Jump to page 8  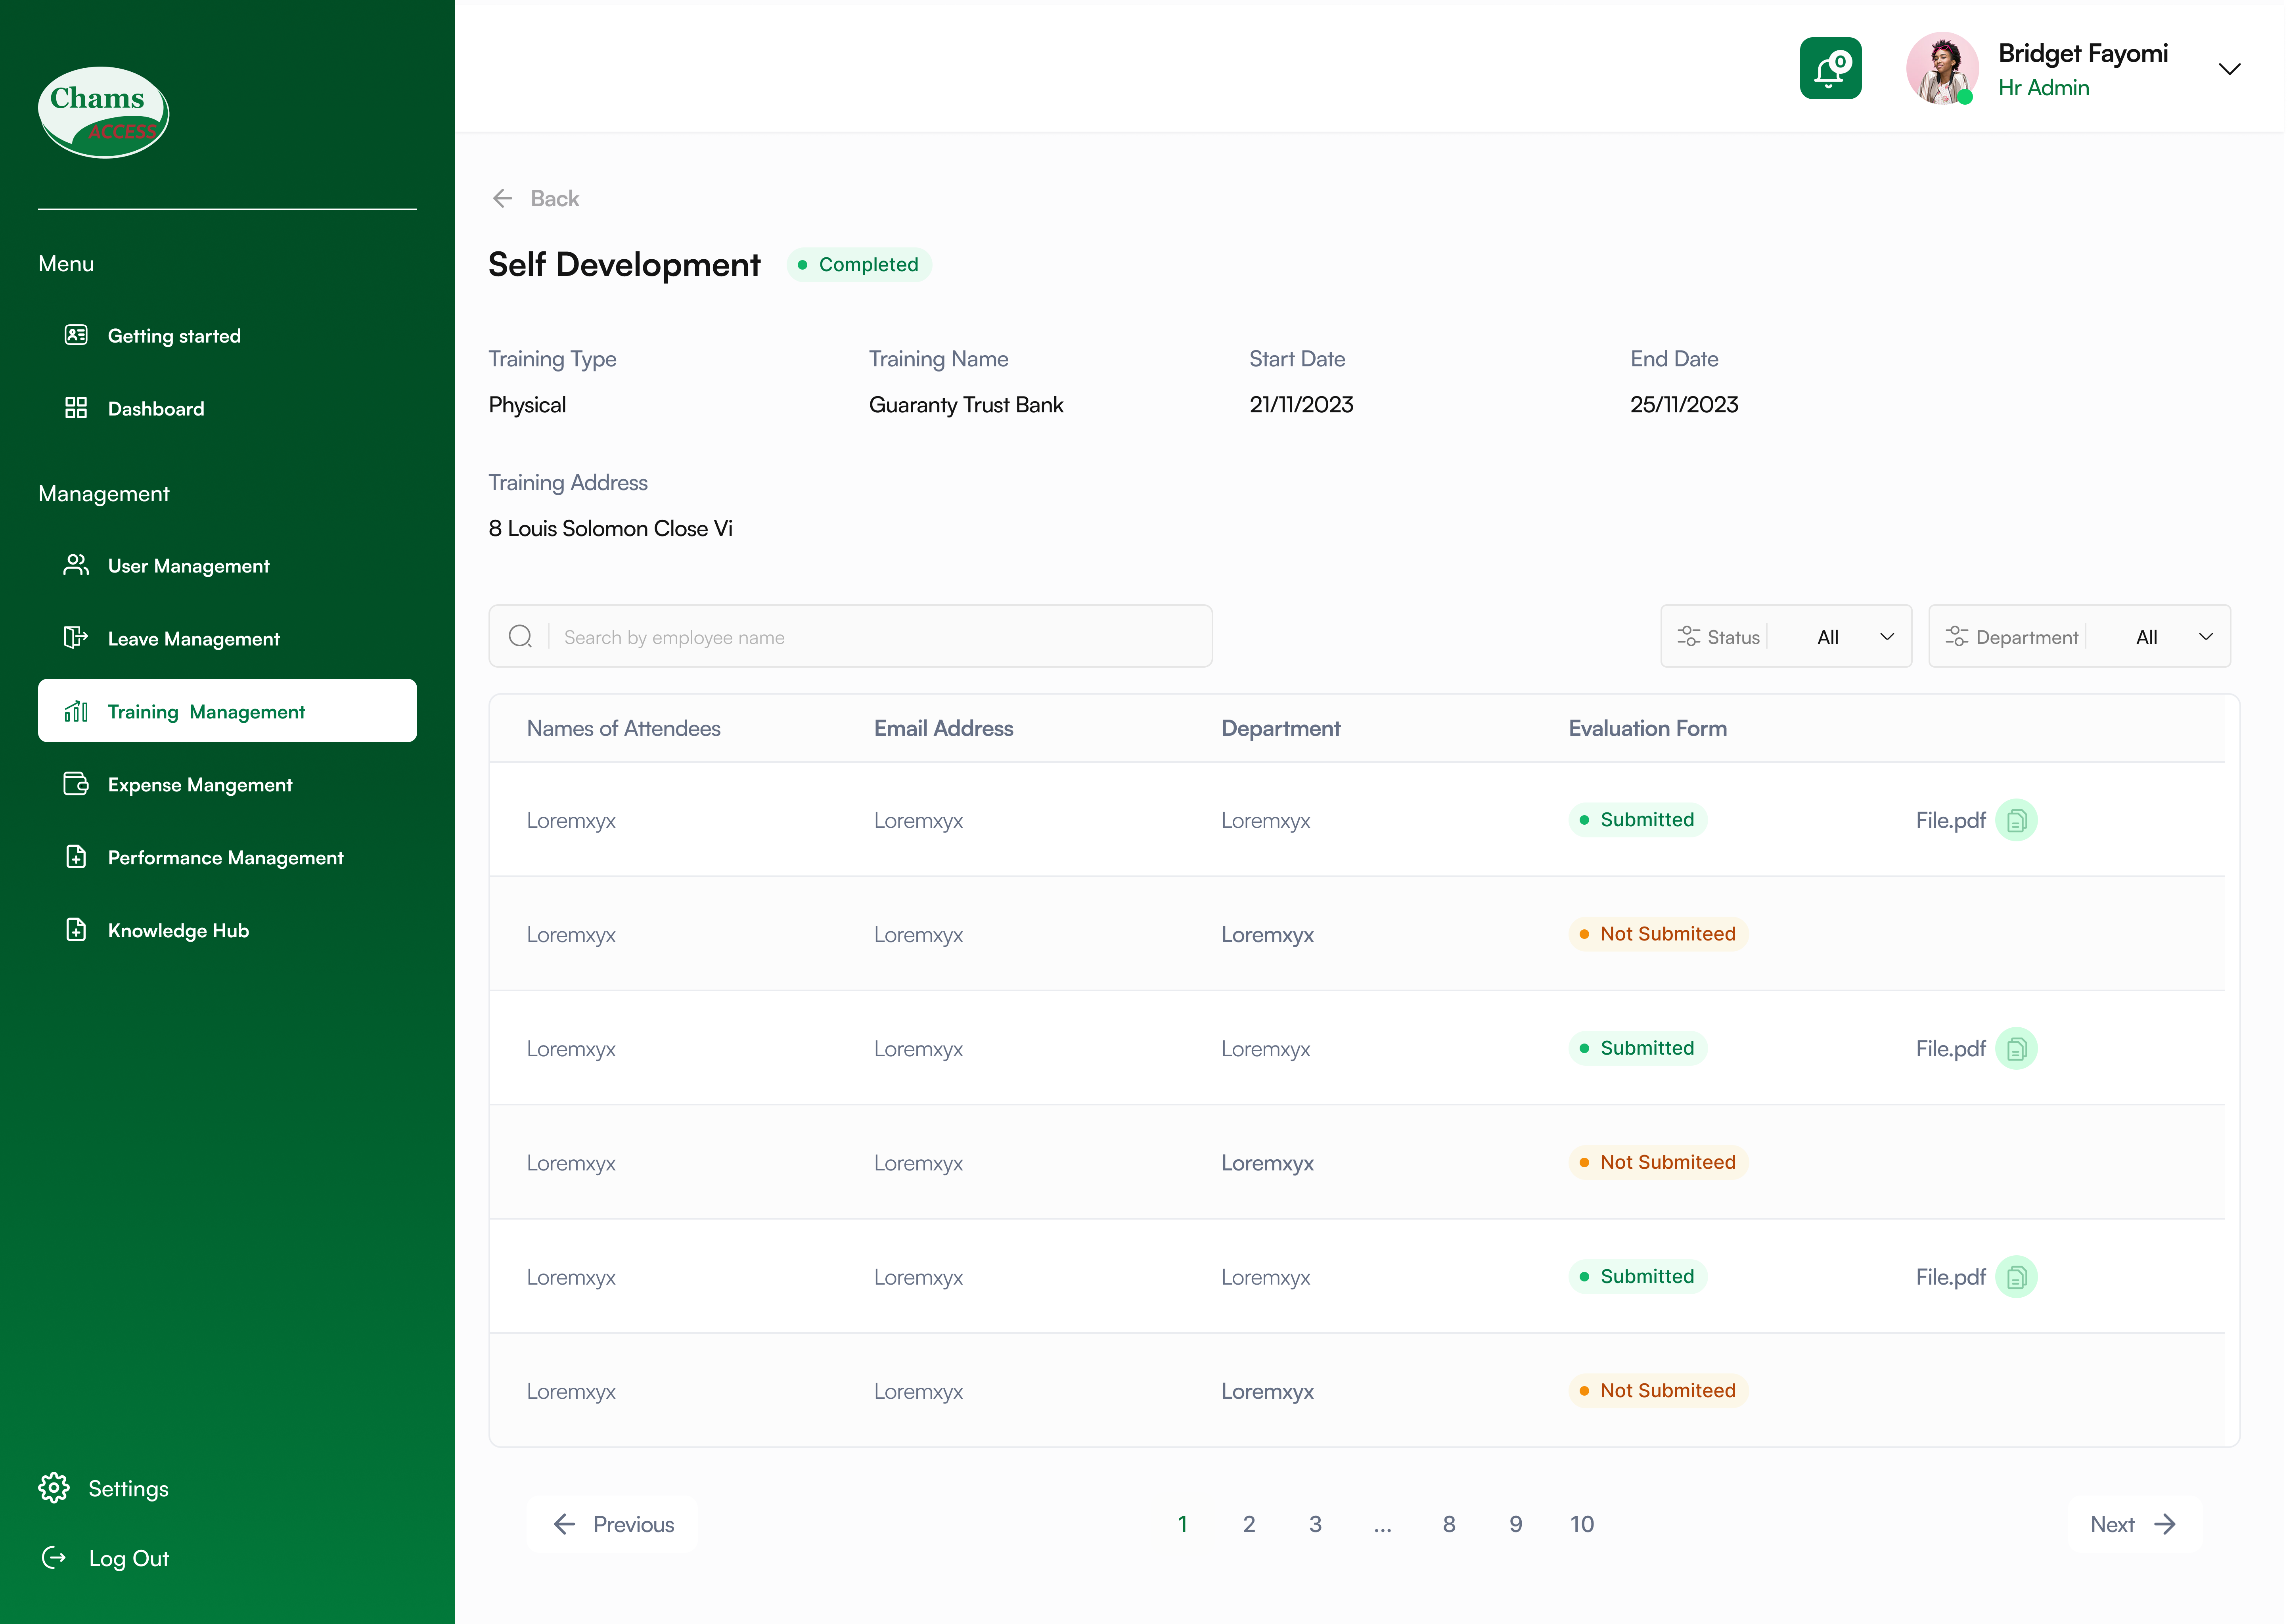pyautogui.click(x=1449, y=1524)
